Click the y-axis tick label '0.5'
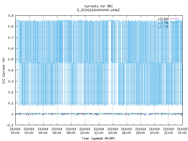Image resolution: width=188 pixels, height=141 pixels. [x=11, y=59]
